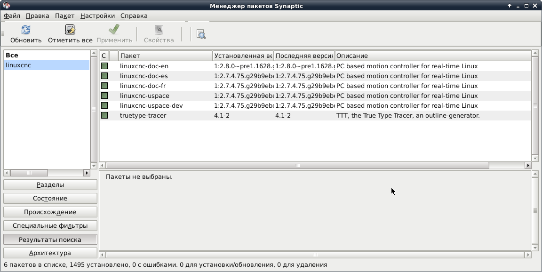Select the linuxcnc-doc-fr package name
Viewport: 542px width, 272px height.
pyautogui.click(x=143, y=86)
